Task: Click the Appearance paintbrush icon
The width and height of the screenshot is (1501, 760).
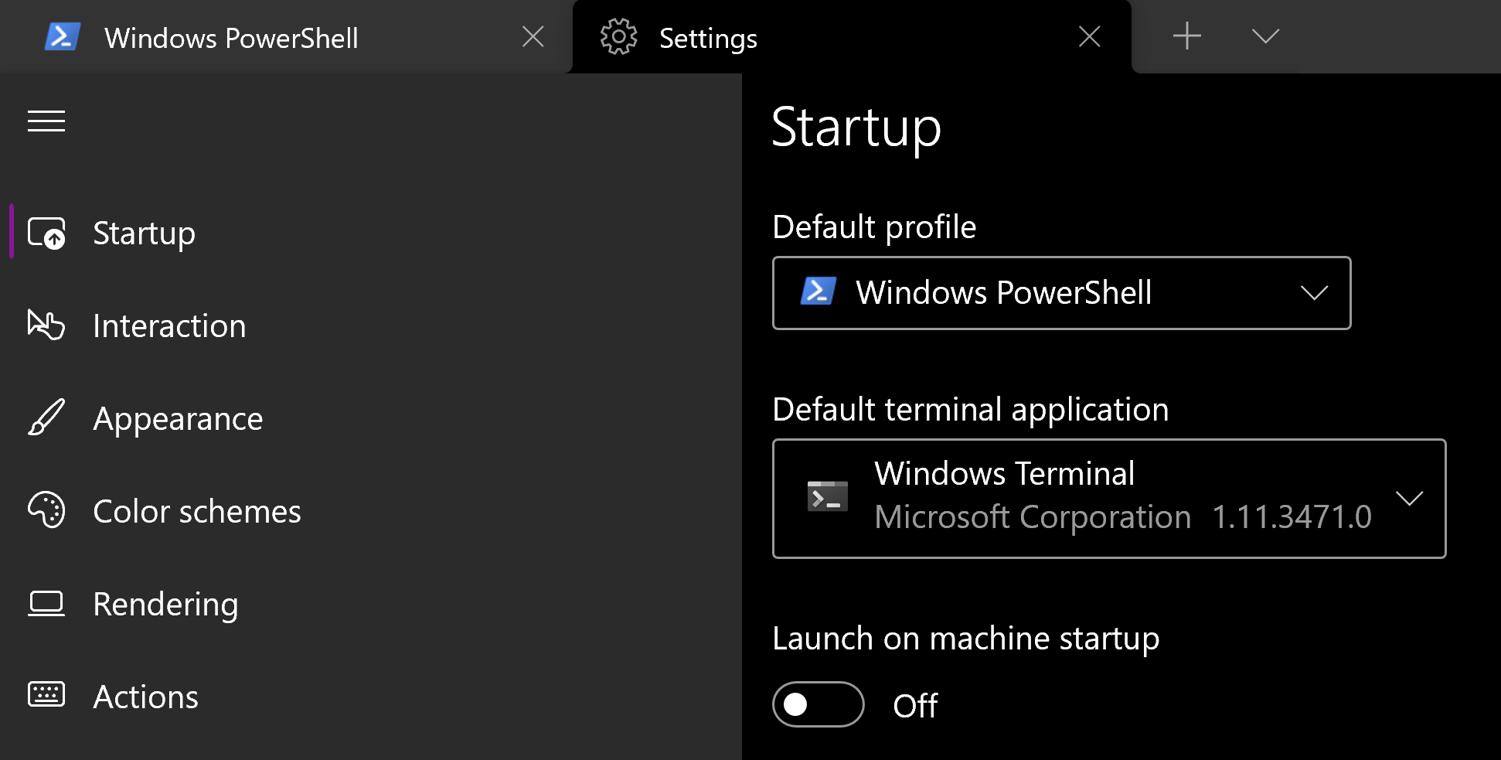Action: pos(46,417)
